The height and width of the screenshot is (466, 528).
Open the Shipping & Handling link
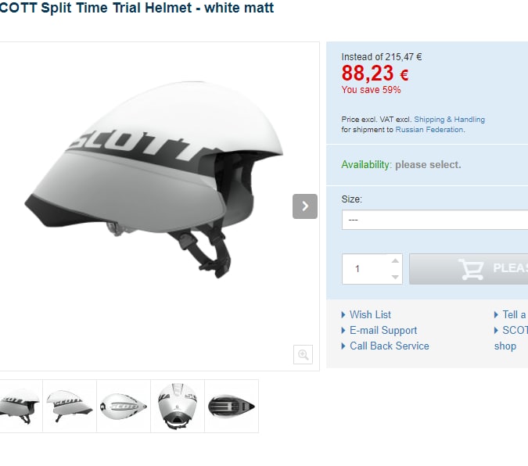449,120
